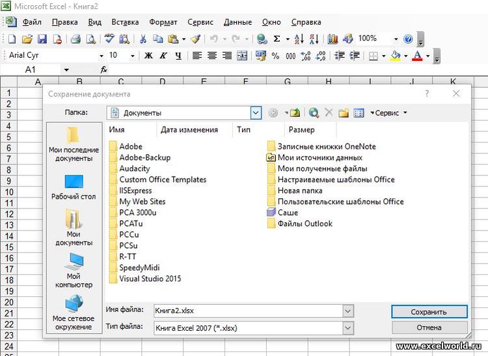Click the Copy icon in toolbar
The image size is (488, 356).
(158, 39)
